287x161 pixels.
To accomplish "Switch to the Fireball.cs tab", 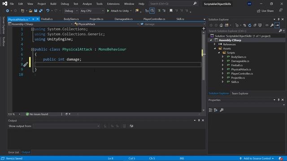I will coord(47,19).
